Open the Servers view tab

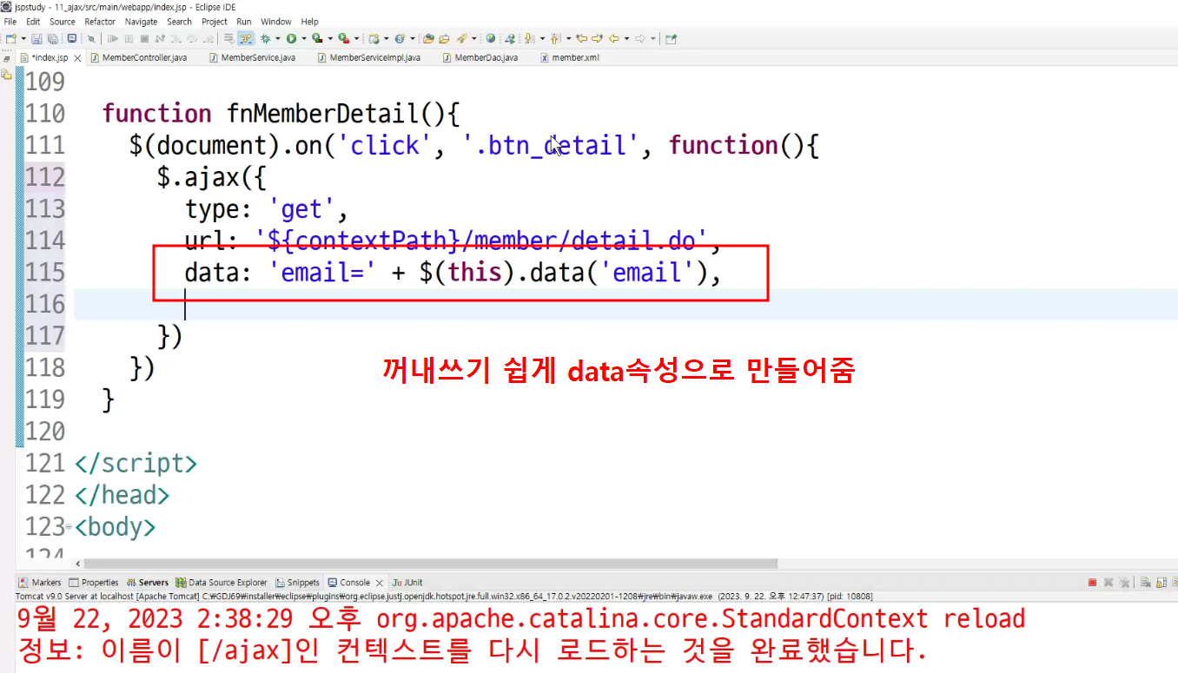148,583
